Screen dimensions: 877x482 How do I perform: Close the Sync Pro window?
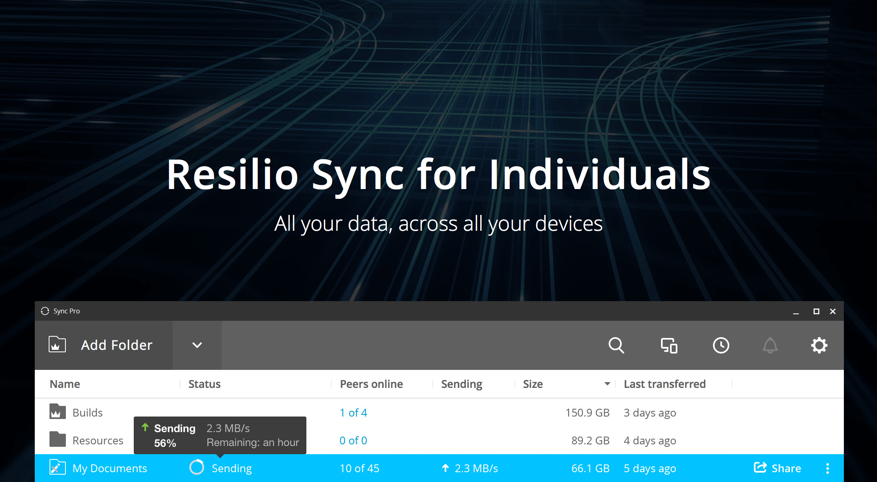(833, 311)
